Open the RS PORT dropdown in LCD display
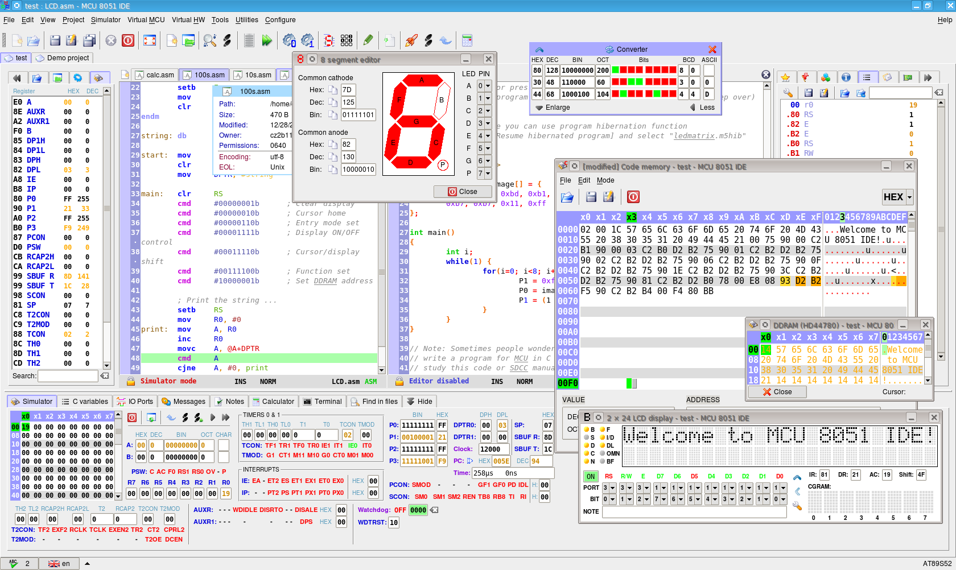 point(609,488)
